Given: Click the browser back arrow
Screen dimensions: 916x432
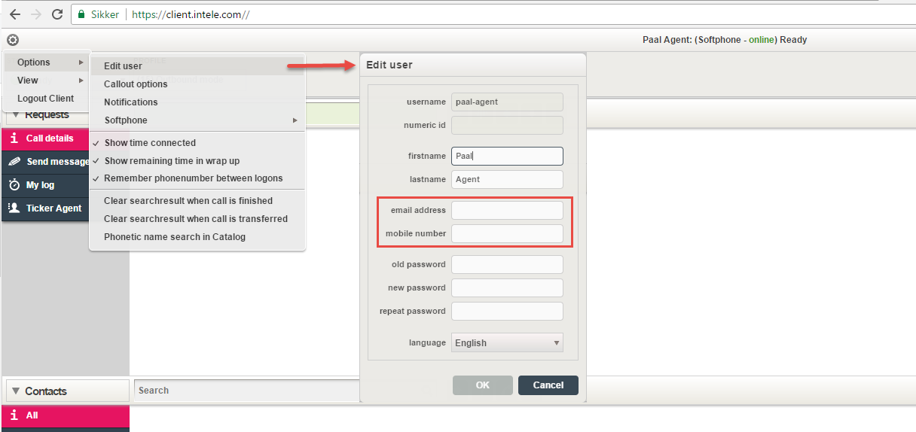Looking at the screenshot, I should (15, 14).
